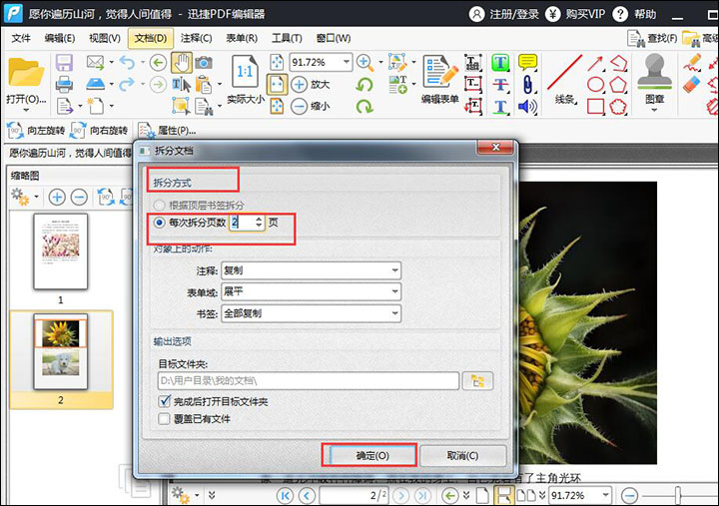The height and width of the screenshot is (506, 719).
Task: Open the Document menu
Action: pyautogui.click(x=151, y=38)
